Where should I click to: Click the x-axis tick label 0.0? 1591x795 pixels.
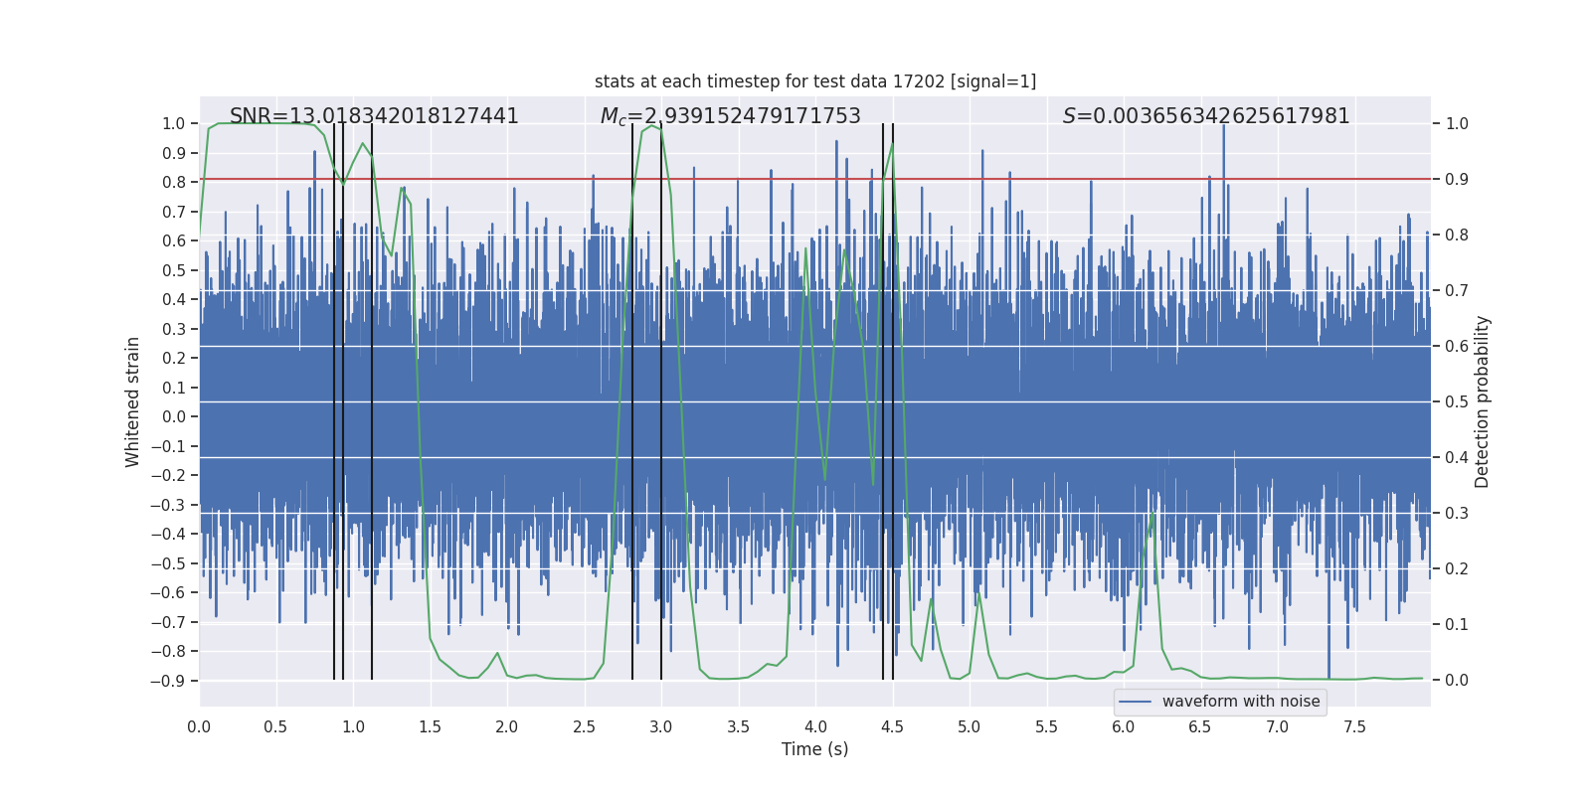(x=199, y=726)
